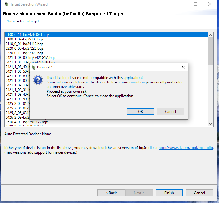The width and height of the screenshot is (219, 203).
Task: Select the 0425_2_02_0128 list row
Action: (x=17, y=104)
